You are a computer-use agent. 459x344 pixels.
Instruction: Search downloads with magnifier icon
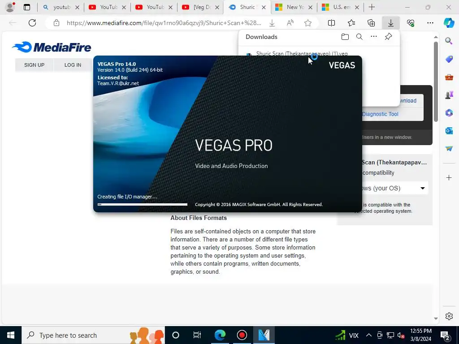(359, 37)
